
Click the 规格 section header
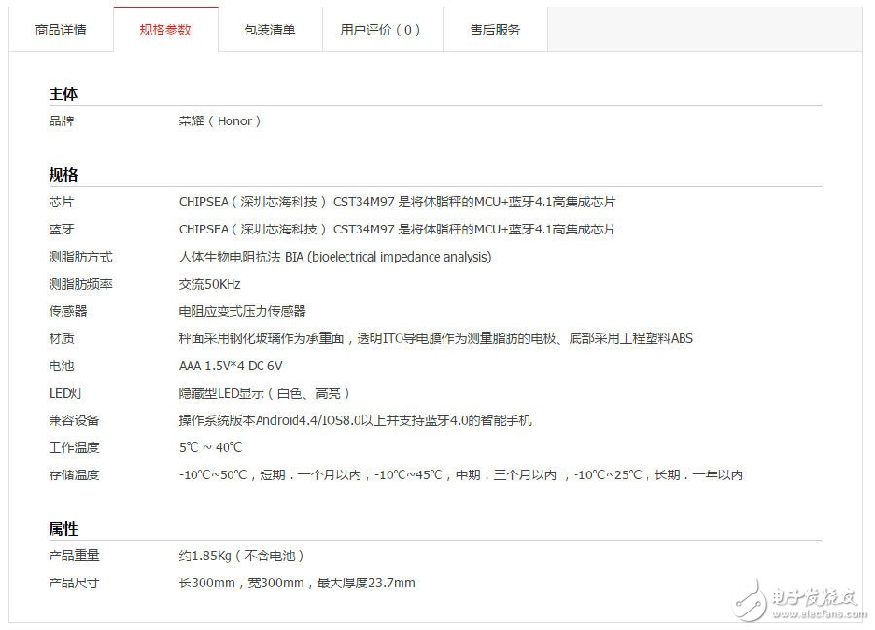tap(62, 174)
